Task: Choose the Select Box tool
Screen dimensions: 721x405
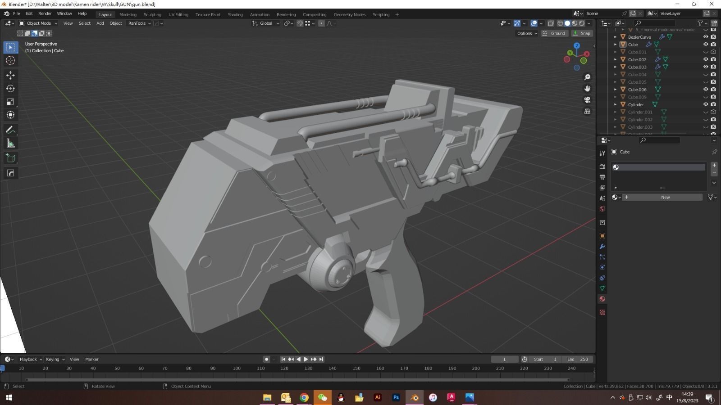Action: pos(10,47)
